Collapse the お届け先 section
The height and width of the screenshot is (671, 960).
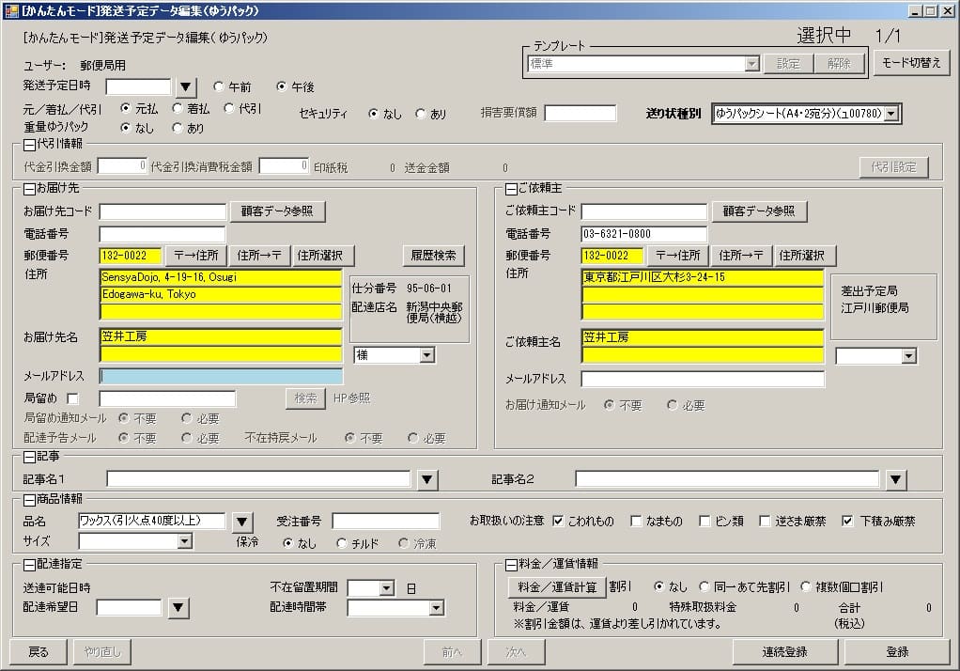tap(29, 189)
